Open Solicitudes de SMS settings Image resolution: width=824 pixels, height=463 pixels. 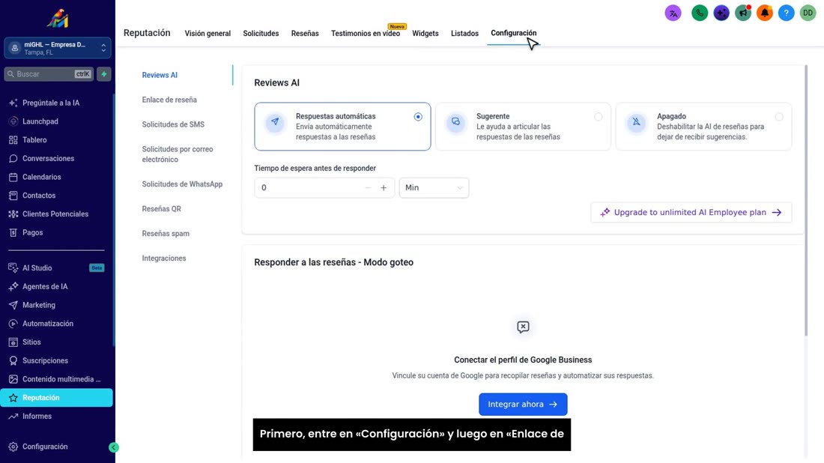pyautogui.click(x=173, y=124)
